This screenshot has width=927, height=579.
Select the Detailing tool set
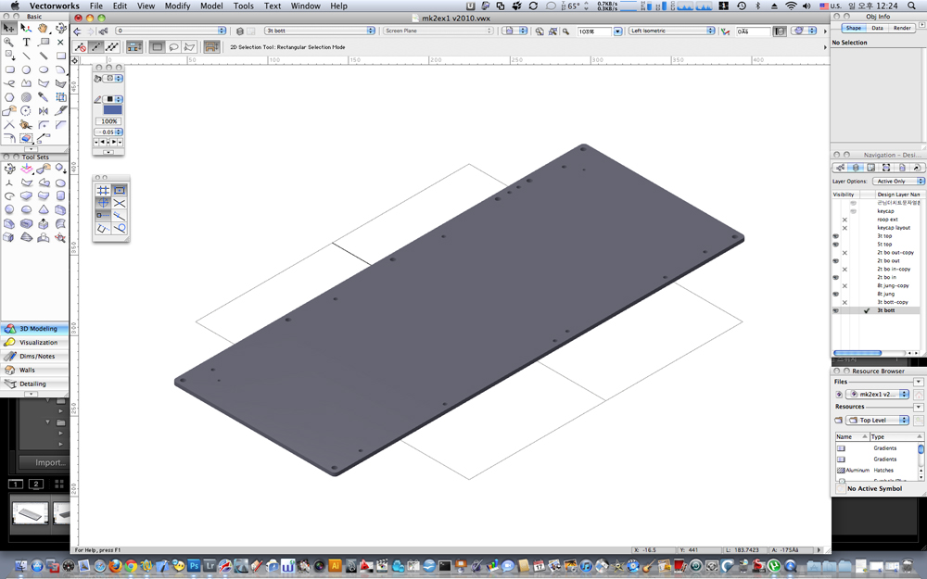[x=35, y=384]
